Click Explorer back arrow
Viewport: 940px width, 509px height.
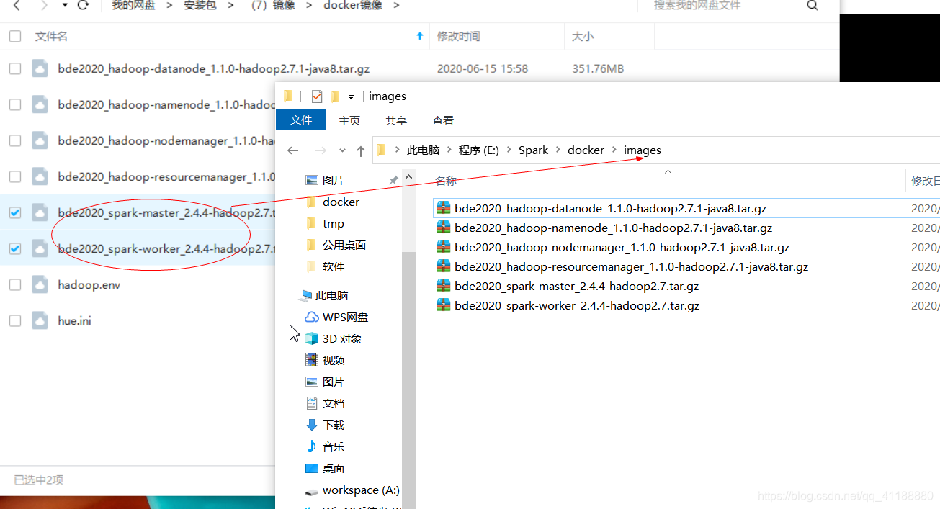click(x=292, y=150)
